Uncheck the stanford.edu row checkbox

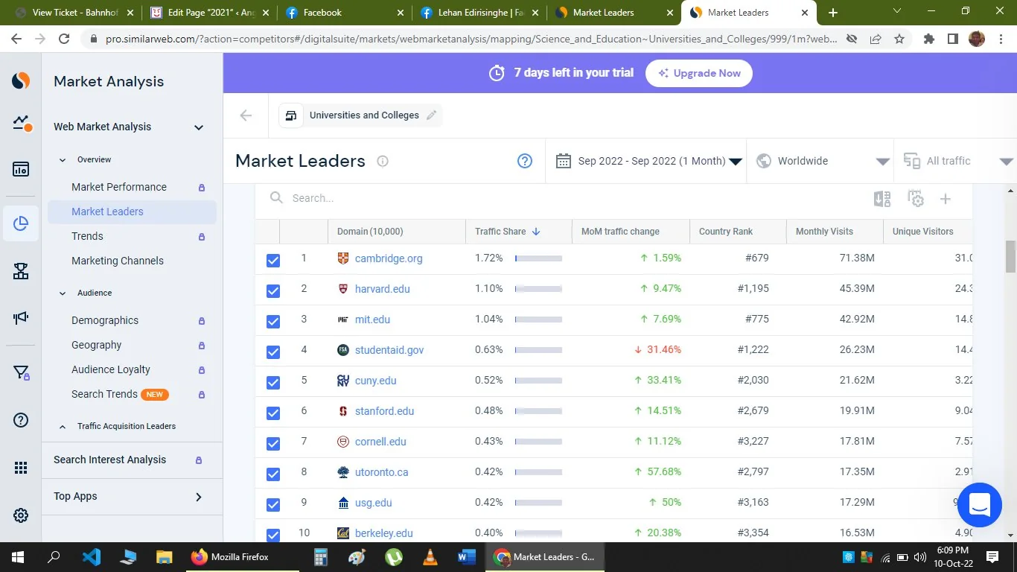[273, 413]
